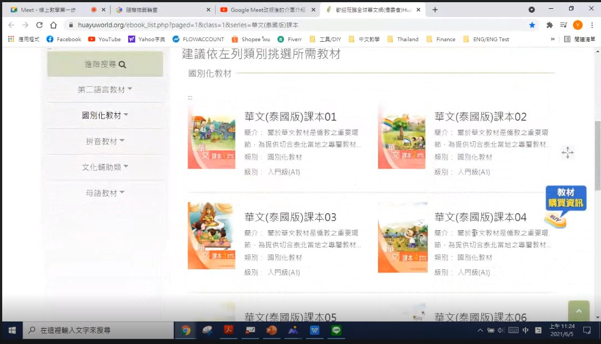601x344 pixels.
Task: Open a new browser tab with plus
Action: [x=435, y=10]
